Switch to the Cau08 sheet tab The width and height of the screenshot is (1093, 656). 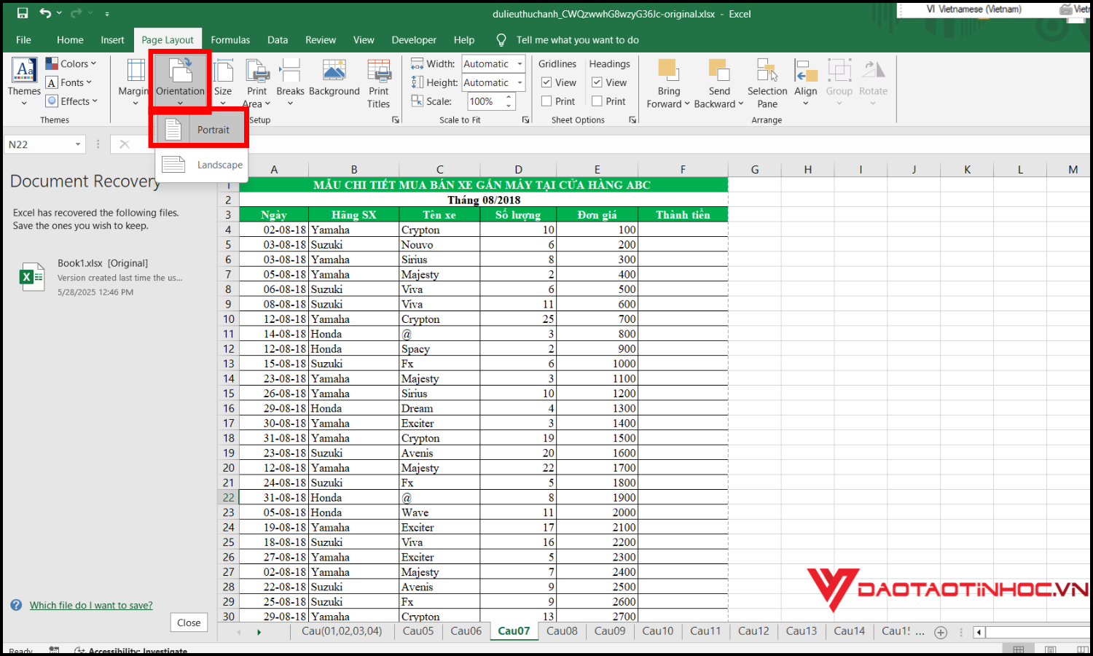click(x=562, y=631)
